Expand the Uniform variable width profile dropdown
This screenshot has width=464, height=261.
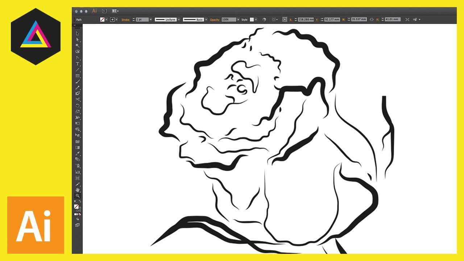click(179, 20)
